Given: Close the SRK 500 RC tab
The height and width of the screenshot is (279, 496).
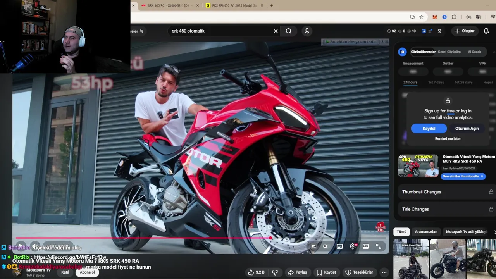Looking at the screenshot, I should point(198,5).
